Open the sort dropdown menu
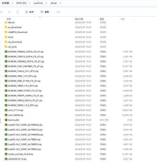This screenshot has height=162, width=157. point(30,12)
